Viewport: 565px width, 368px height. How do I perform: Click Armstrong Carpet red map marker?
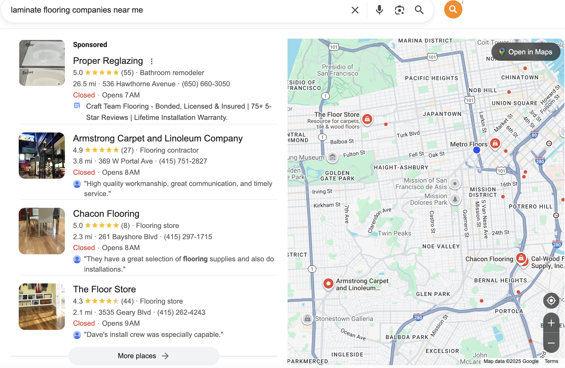[x=328, y=283]
